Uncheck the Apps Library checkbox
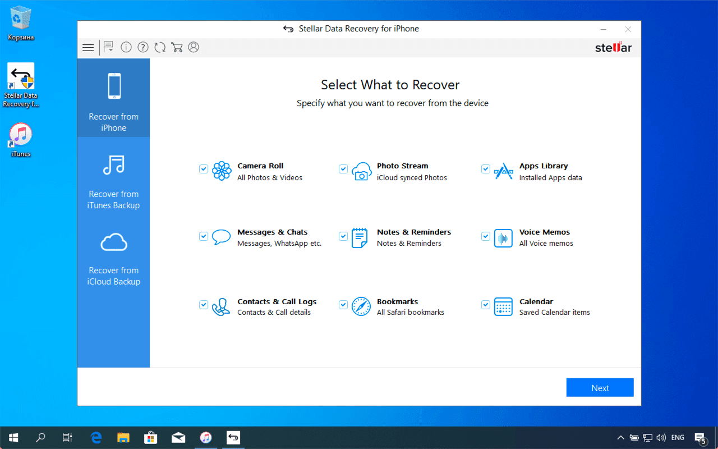The width and height of the screenshot is (718, 449). coord(486,169)
